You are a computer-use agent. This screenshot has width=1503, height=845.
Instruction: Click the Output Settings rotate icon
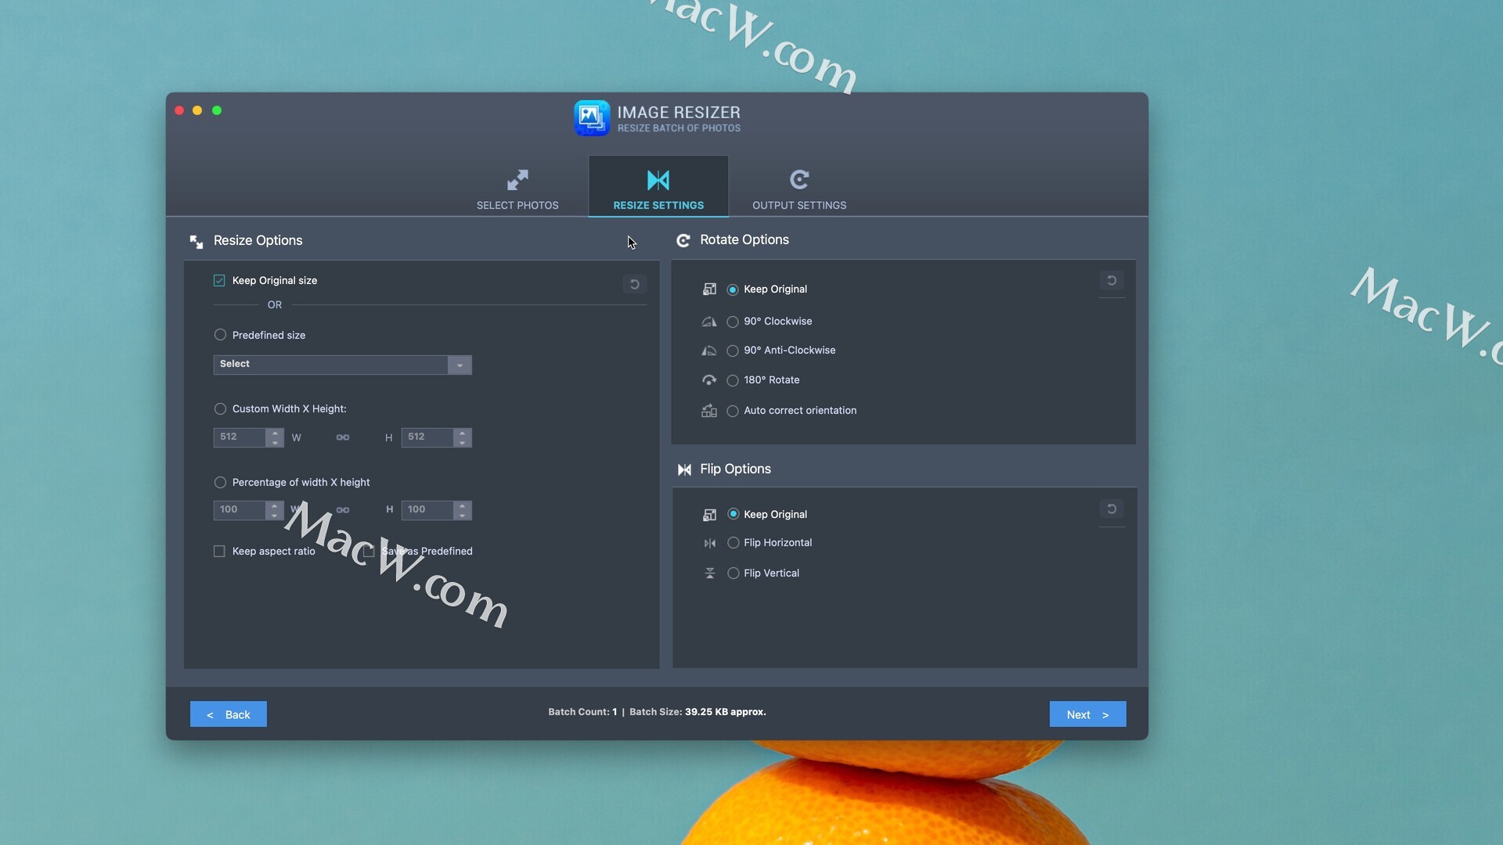(799, 180)
